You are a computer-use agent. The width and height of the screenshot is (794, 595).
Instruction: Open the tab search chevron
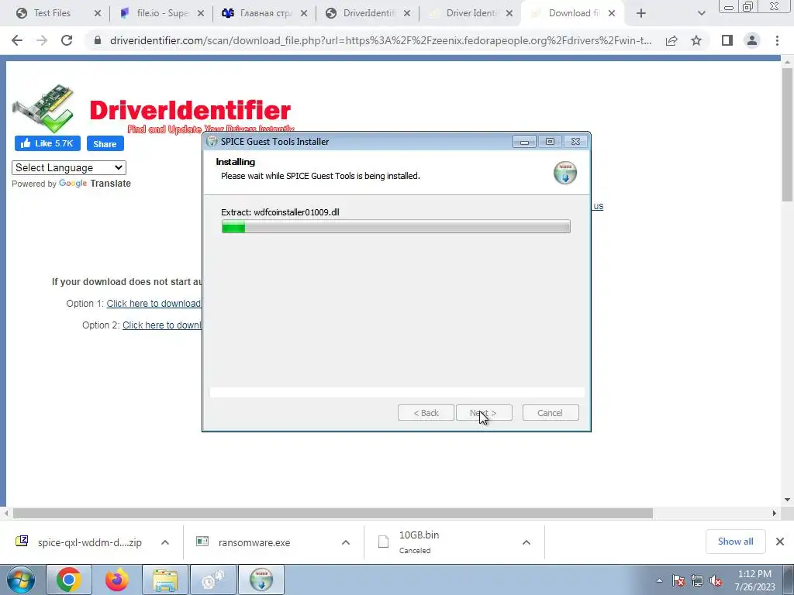point(701,14)
